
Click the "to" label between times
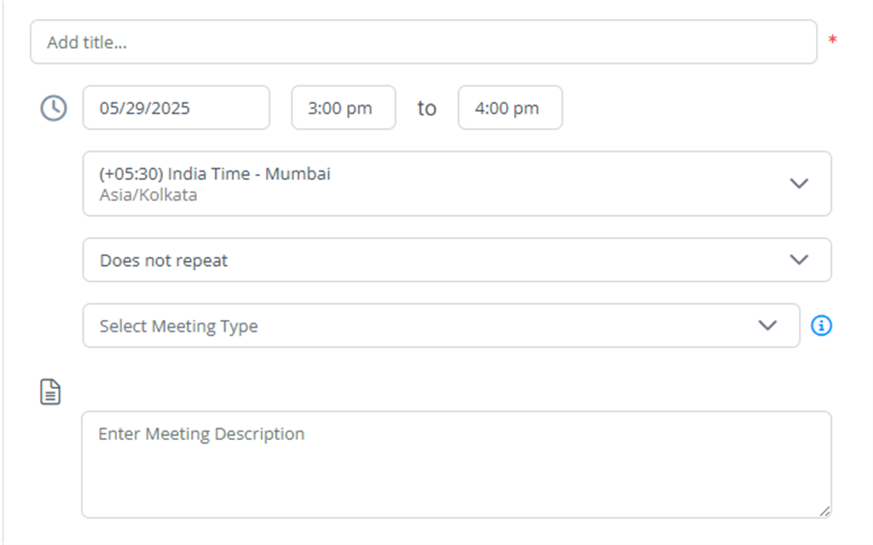pyautogui.click(x=427, y=108)
